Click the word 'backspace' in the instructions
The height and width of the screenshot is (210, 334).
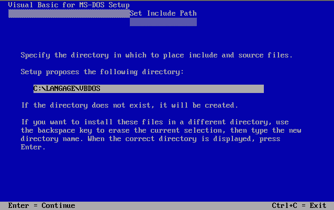[56, 130]
